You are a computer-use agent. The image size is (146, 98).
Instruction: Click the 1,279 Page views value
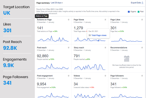click(x=78, y=28)
